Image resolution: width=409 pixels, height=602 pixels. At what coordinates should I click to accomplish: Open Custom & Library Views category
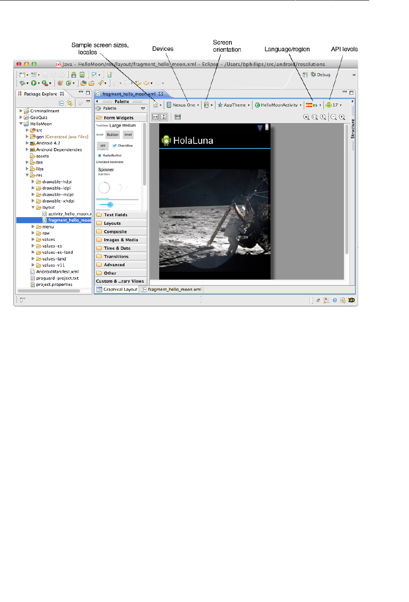[x=121, y=281]
